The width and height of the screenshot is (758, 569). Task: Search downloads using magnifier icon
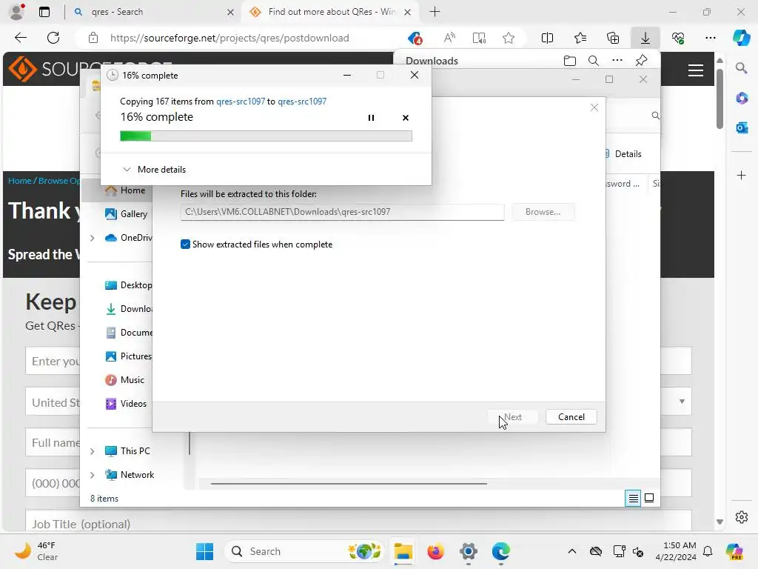594,61
